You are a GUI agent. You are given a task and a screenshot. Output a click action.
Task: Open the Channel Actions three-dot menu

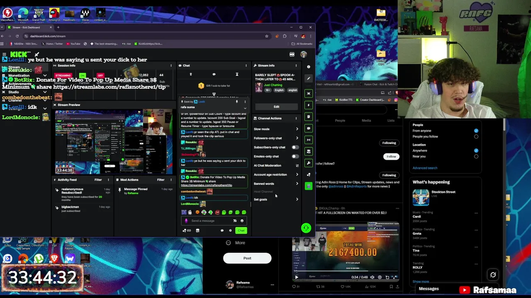(296, 118)
